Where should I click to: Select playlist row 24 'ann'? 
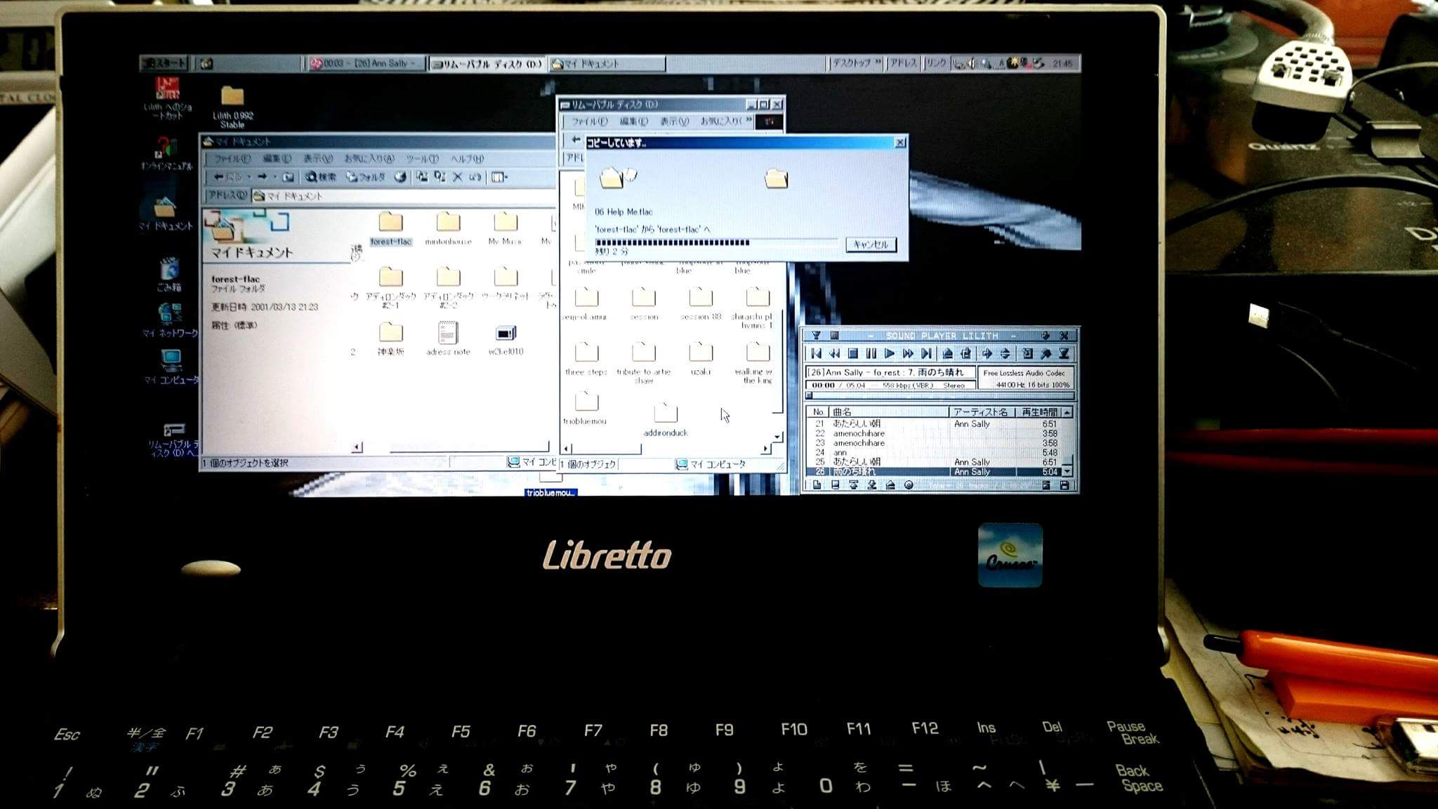934,453
